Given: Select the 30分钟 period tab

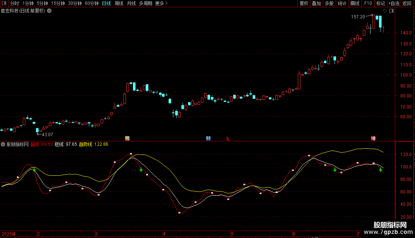Looking at the screenshot, I should [x=75, y=3].
